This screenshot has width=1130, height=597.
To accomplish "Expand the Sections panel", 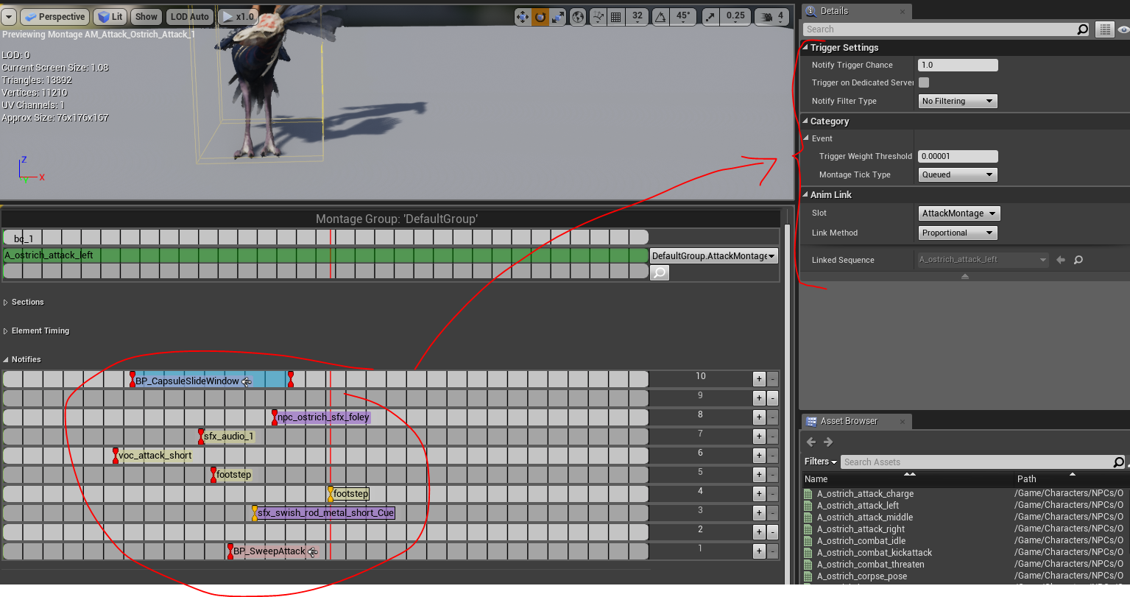I will [27, 303].
